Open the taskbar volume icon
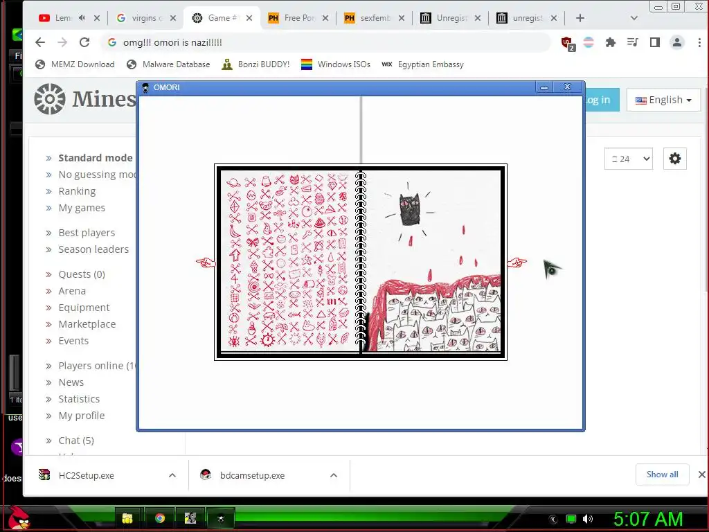 (588, 519)
